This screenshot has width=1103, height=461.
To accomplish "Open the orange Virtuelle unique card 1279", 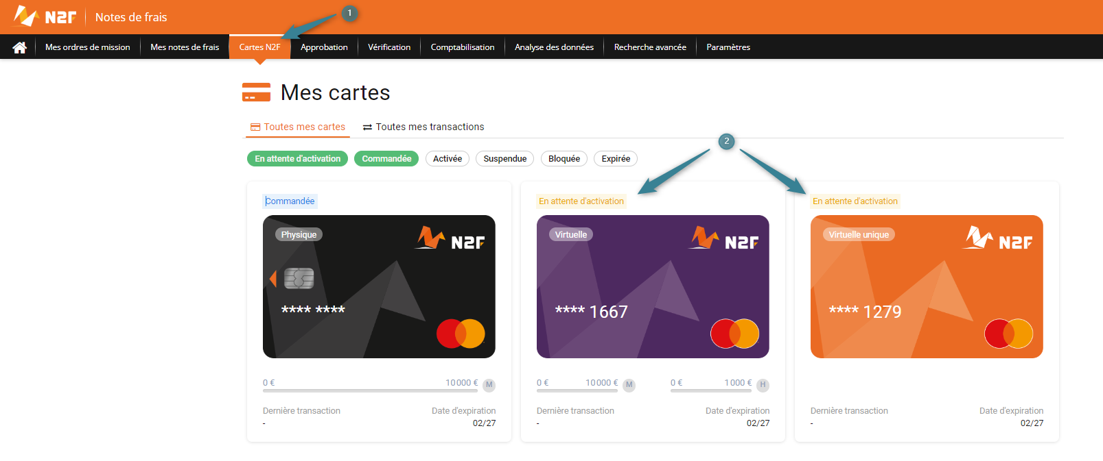I will coord(927,286).
